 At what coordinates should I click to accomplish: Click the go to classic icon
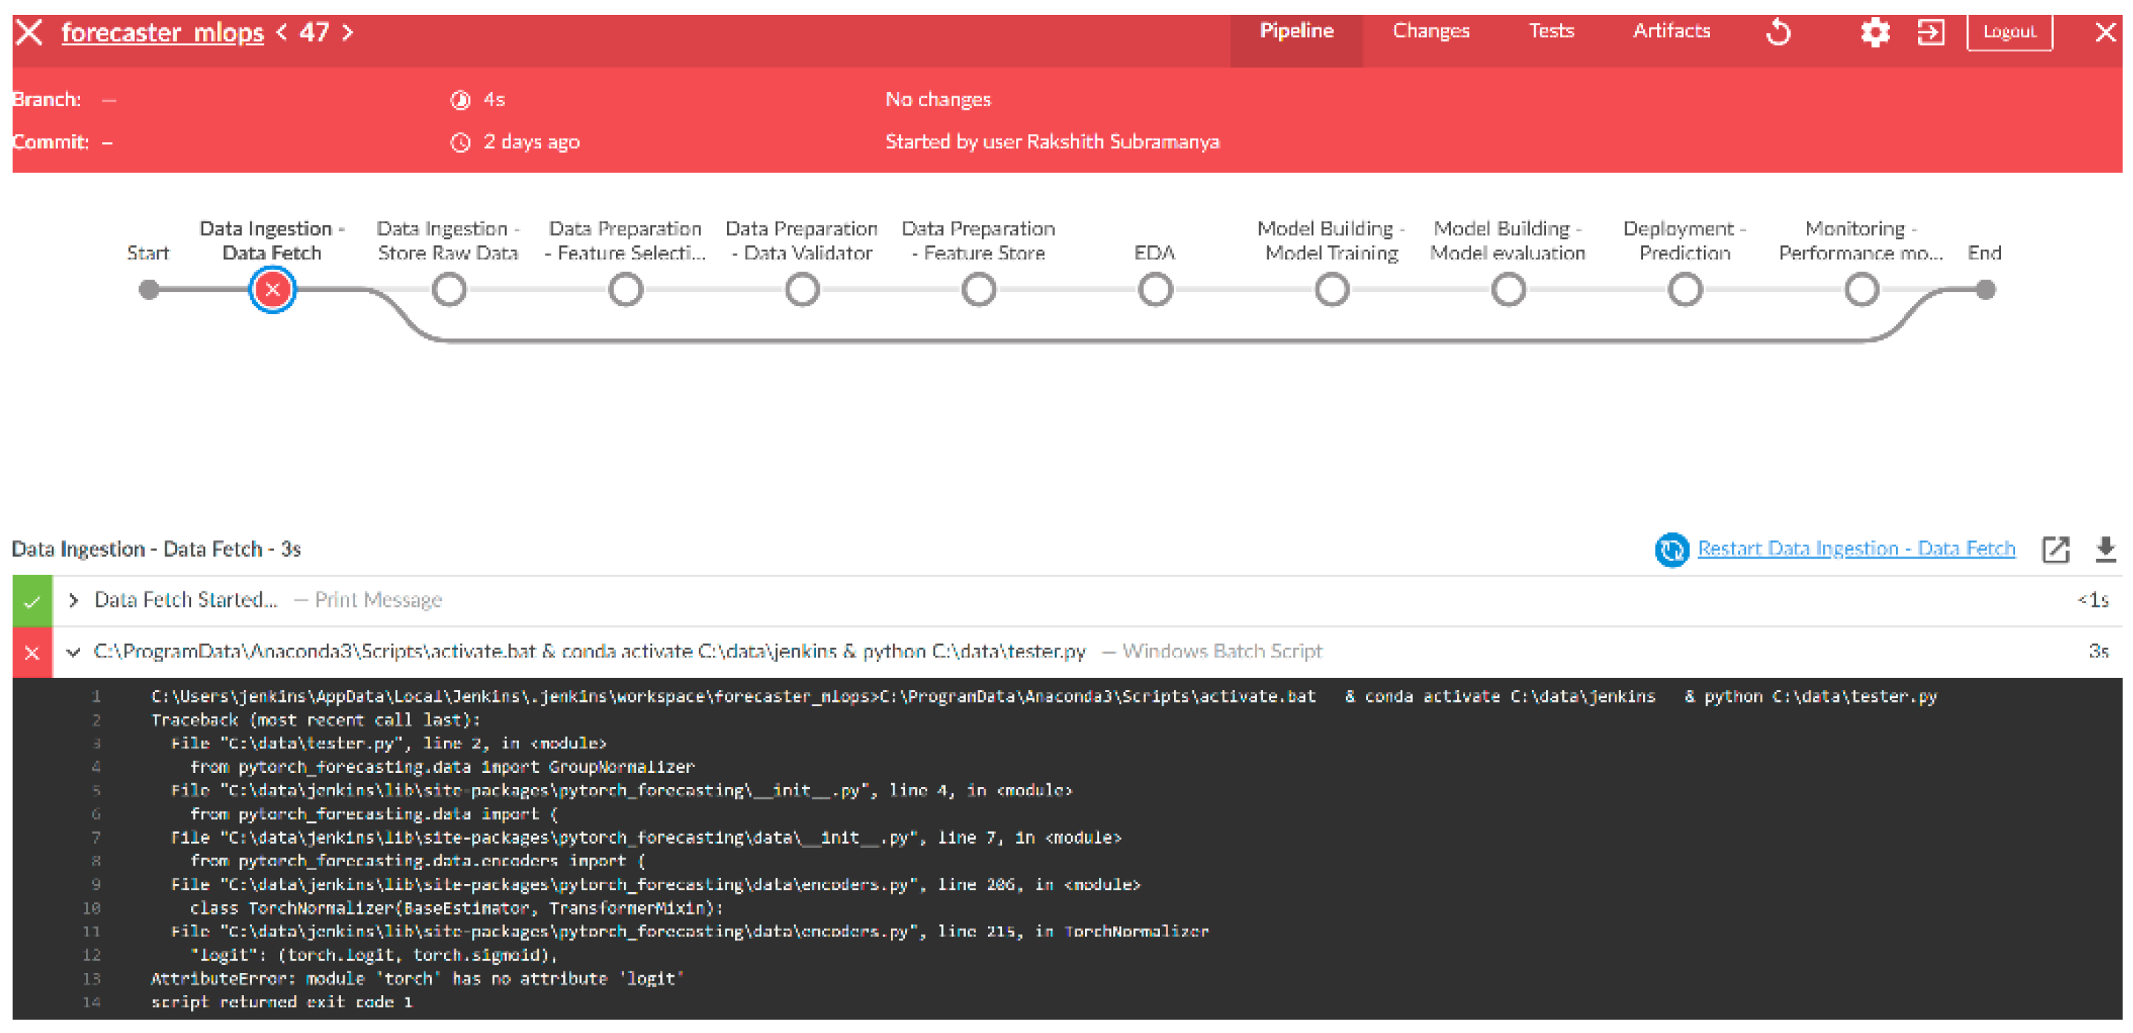coord(1930,33)
